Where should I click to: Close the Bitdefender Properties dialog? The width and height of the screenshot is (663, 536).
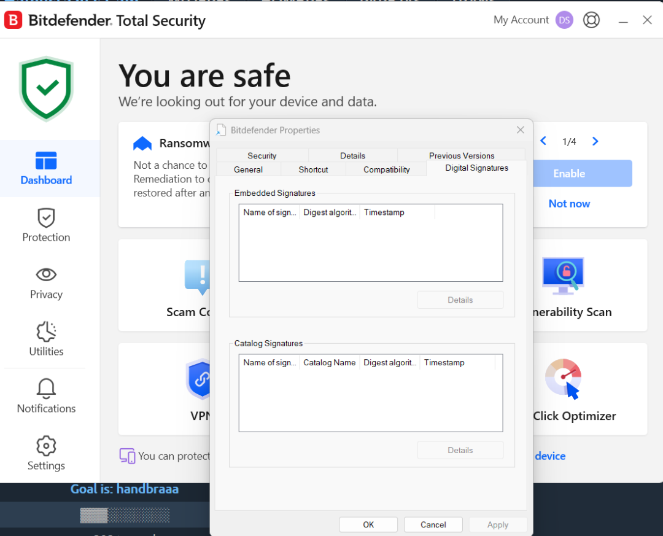coord(521,130)
